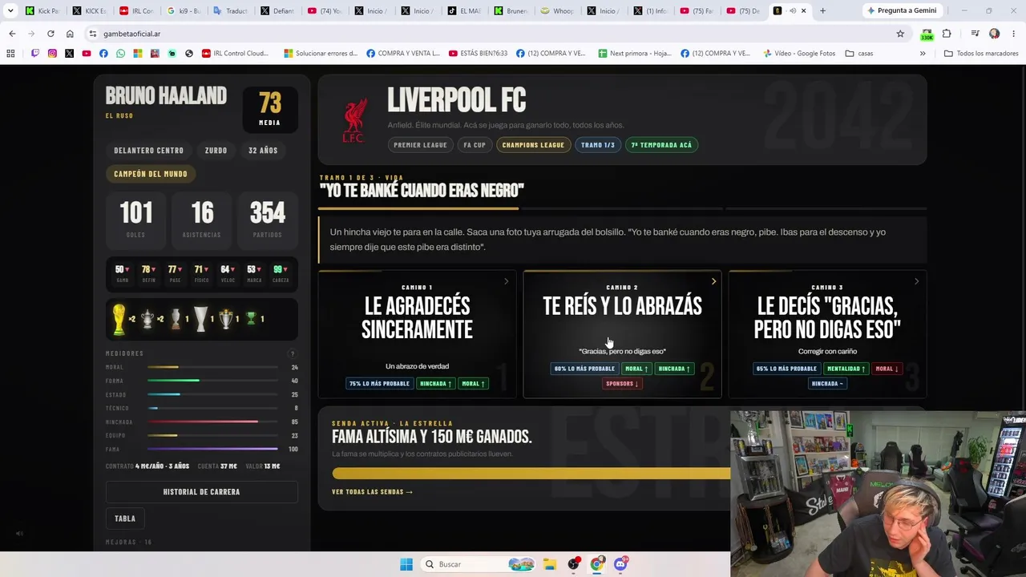Screen dimensions: 1026x577
Task: Click the 75% Lo más probable tag
Action: pos(379,384)
